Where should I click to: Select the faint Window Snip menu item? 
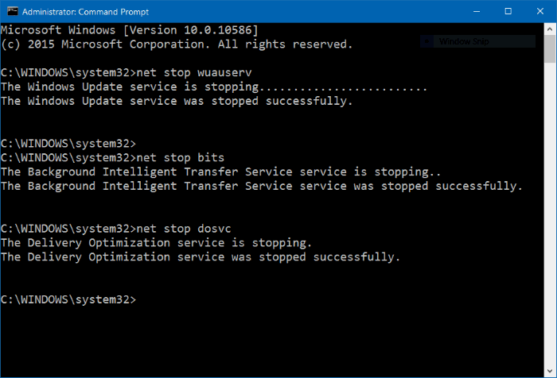[465, 41]
